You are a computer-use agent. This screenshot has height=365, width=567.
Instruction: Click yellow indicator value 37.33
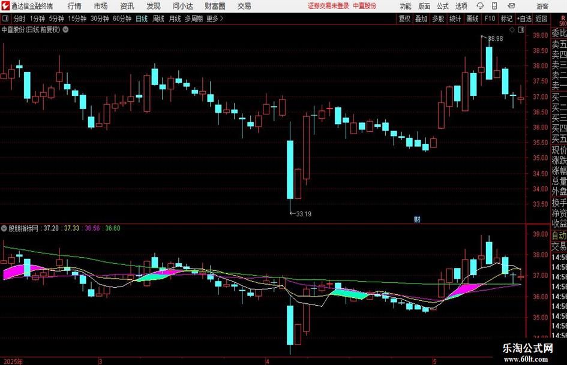(71, 228)
